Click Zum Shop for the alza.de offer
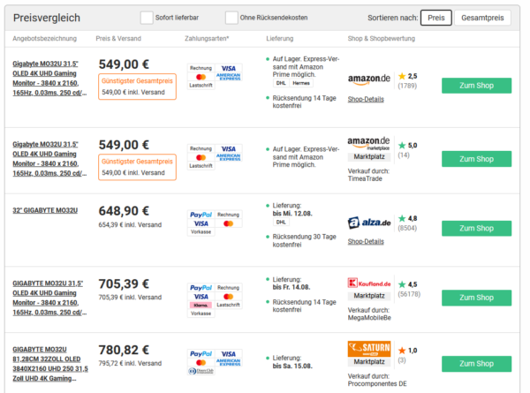This screenshot has height=393, width=530. pos(476,229)
